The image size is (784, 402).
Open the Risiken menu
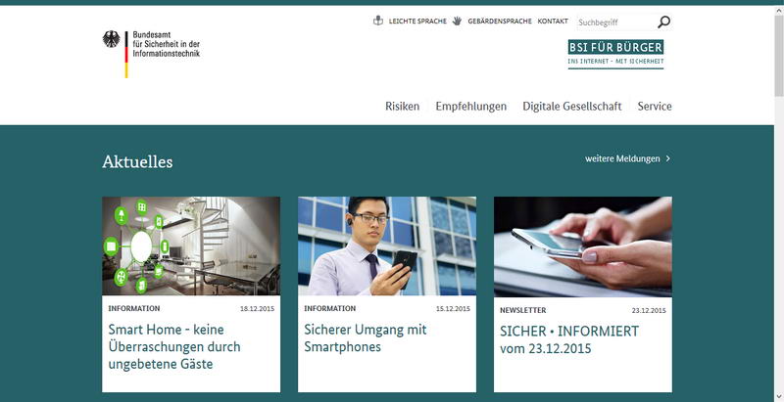coord(402,107)
